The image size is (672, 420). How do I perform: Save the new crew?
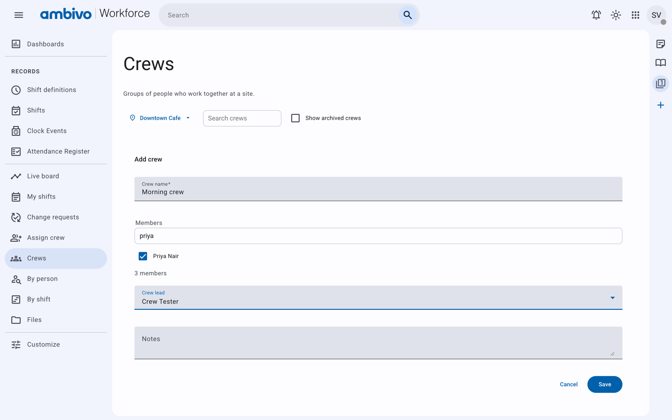point(605,385)
